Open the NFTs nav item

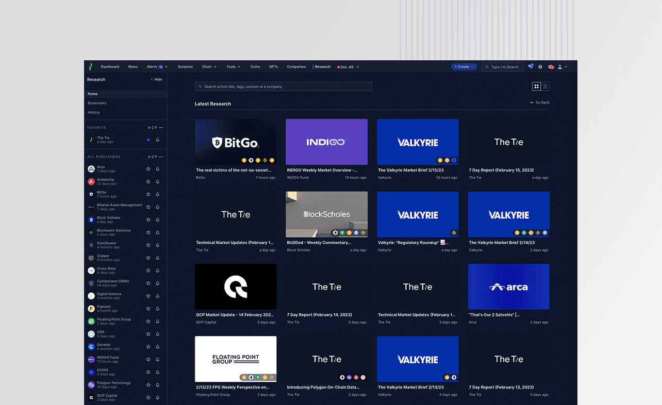pyautogui.click(x=273, y=66)
